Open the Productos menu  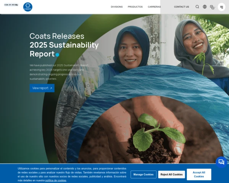(135, 7)
